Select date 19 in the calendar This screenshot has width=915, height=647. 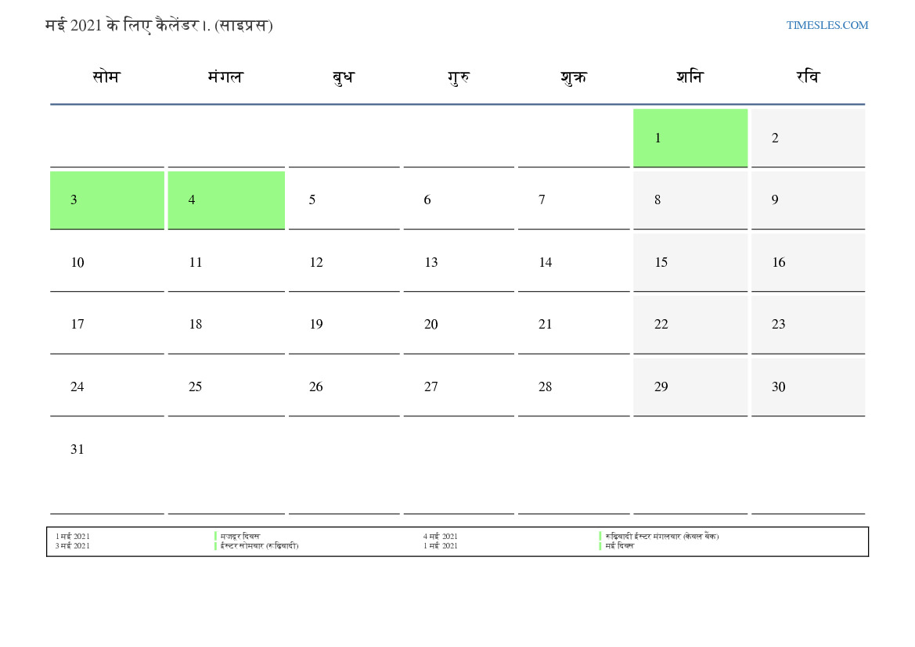343,324
